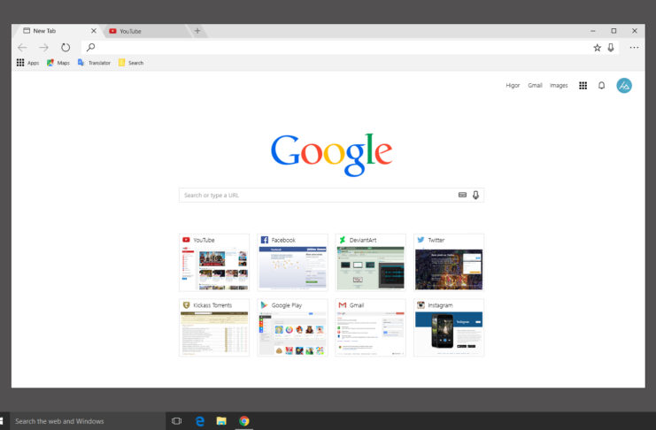Open the Google account avatar
This screenshot has width=656, height=430.
tap(624, 86)
